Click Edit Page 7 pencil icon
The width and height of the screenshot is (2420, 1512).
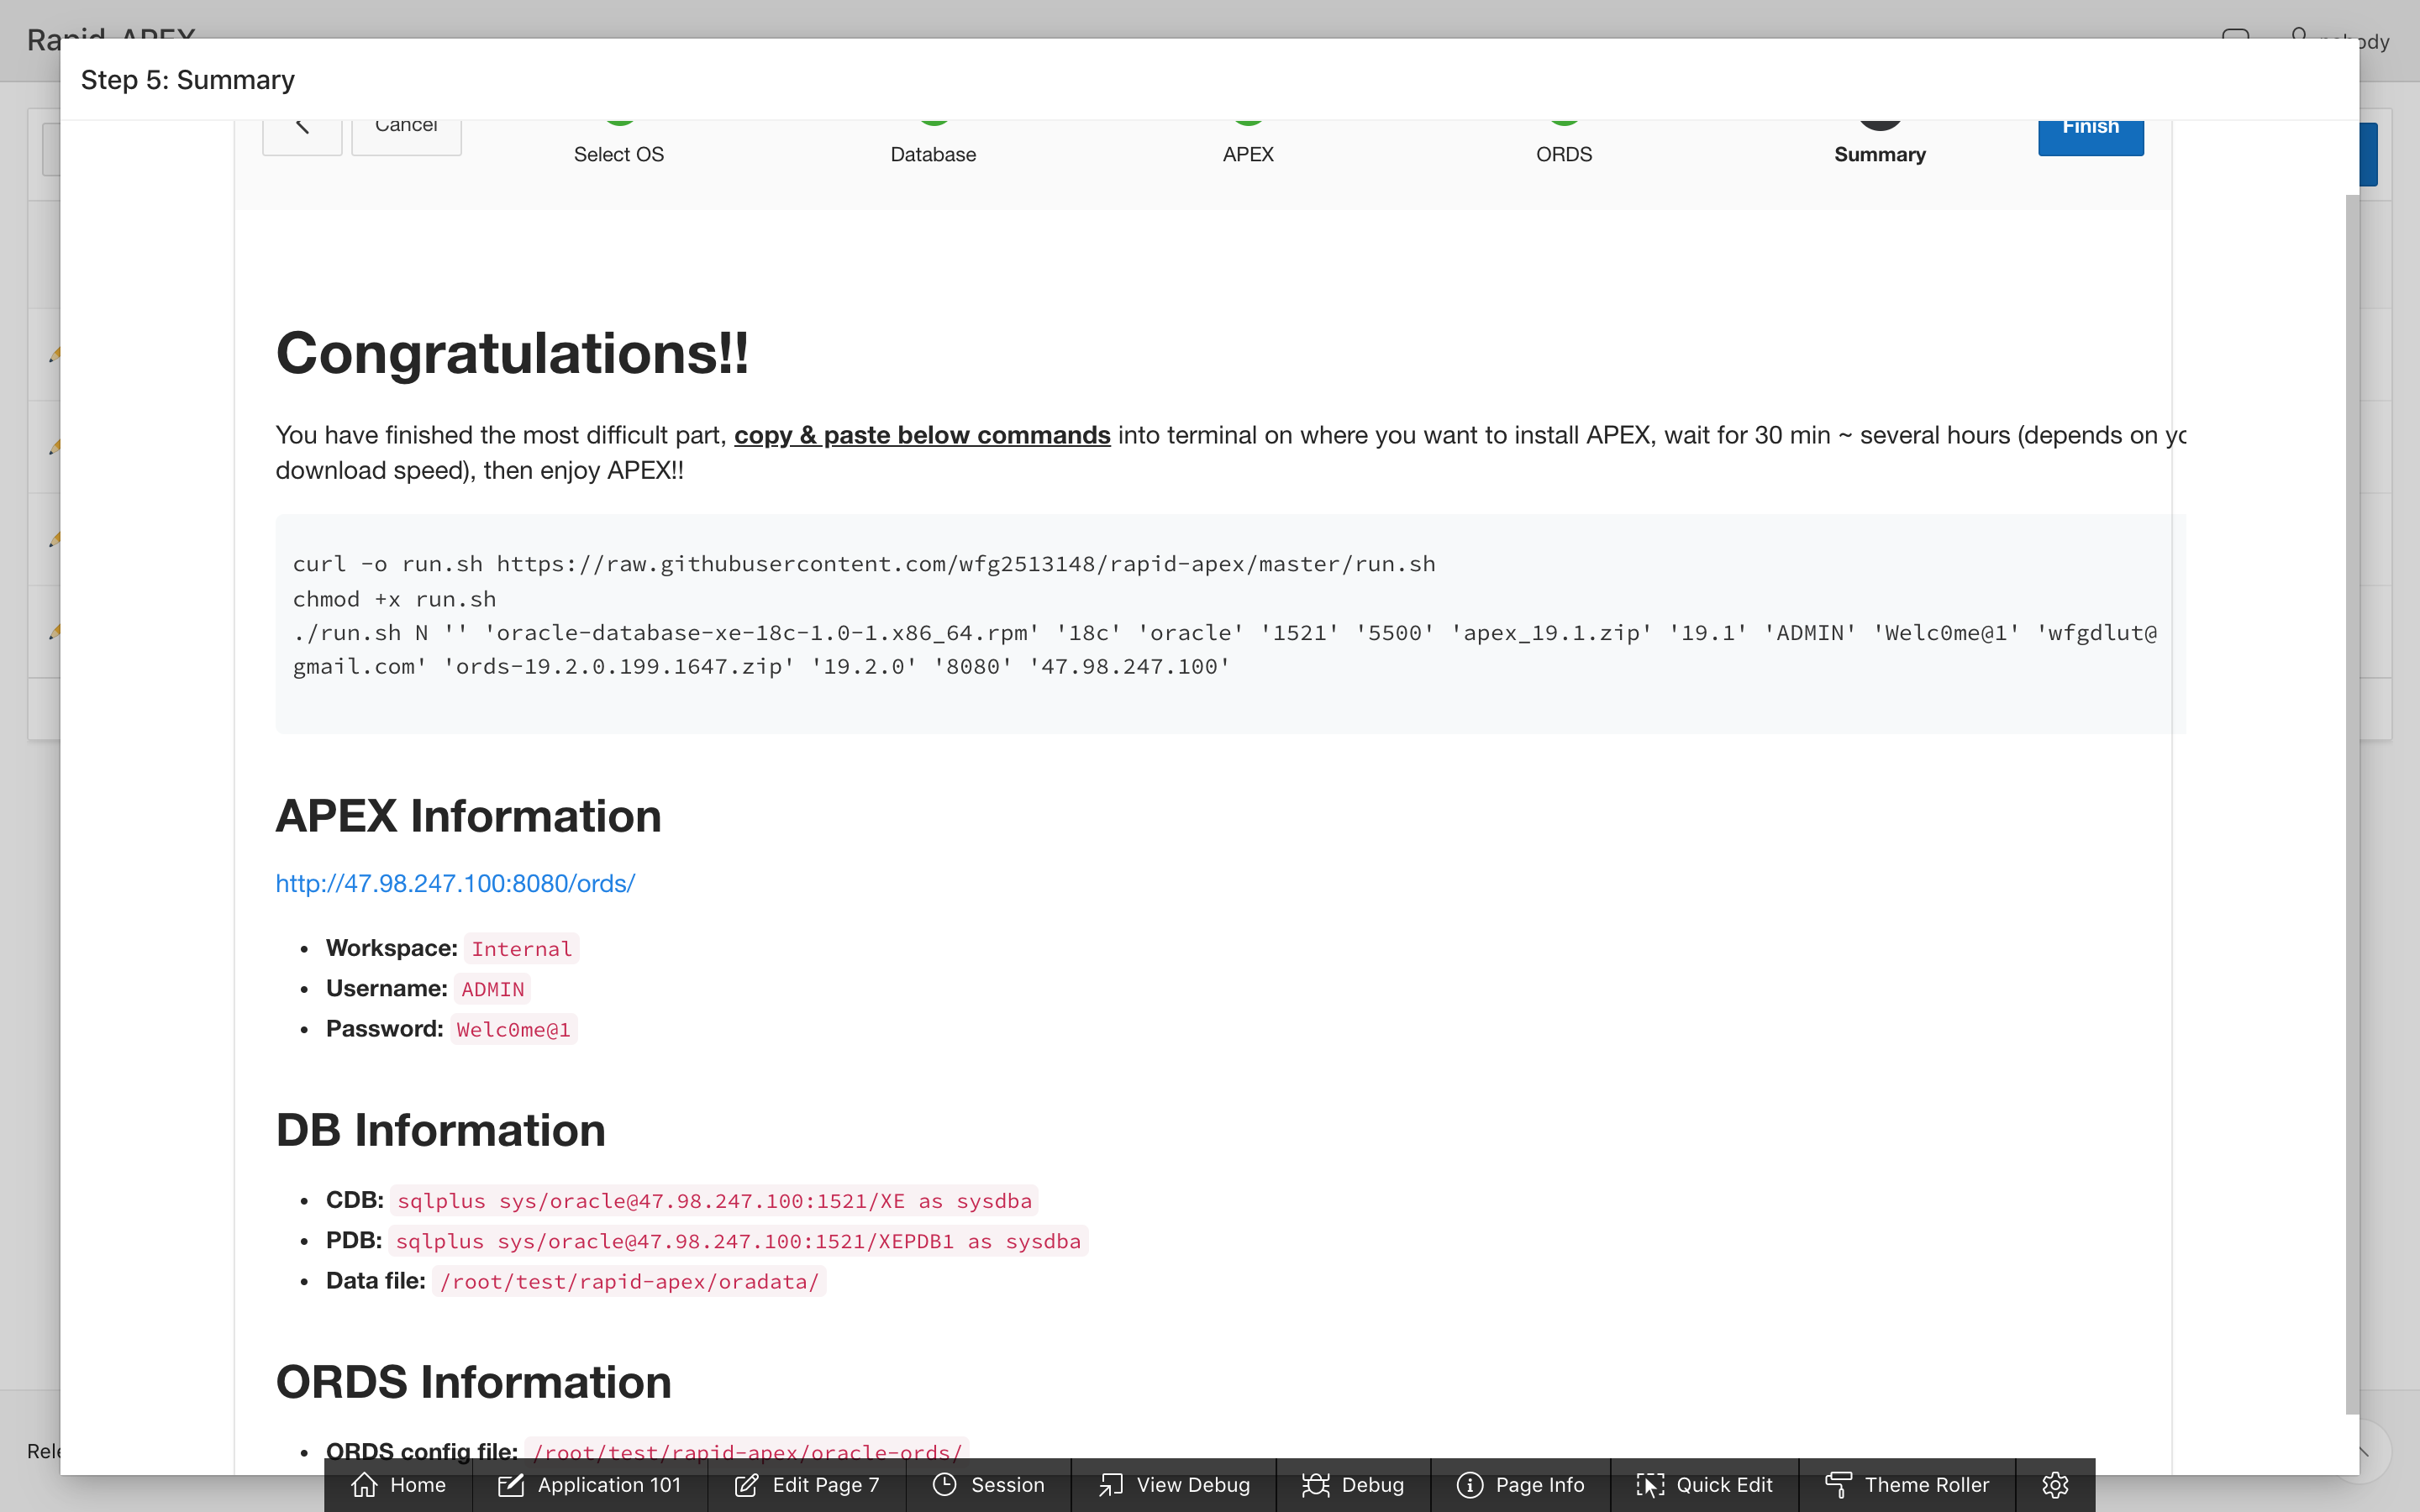click(746, 1485)
